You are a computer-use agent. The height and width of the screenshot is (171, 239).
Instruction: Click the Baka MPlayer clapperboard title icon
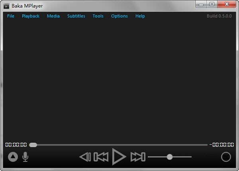(x=6, y=6)
